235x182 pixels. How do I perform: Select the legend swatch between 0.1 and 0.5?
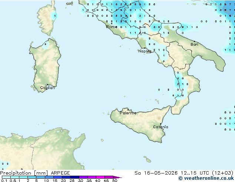click(x=6, y=177)
